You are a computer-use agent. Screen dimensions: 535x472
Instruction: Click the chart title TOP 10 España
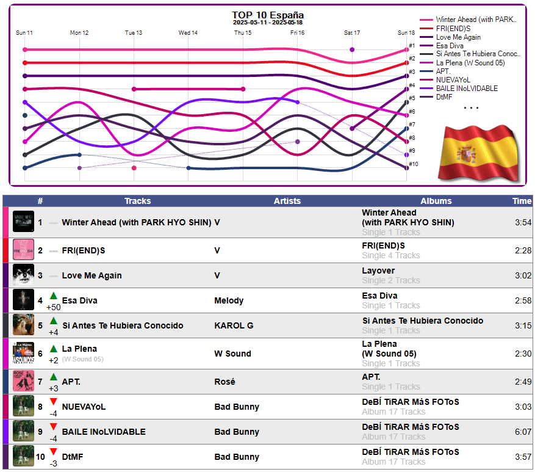click(x=268, y=15)
